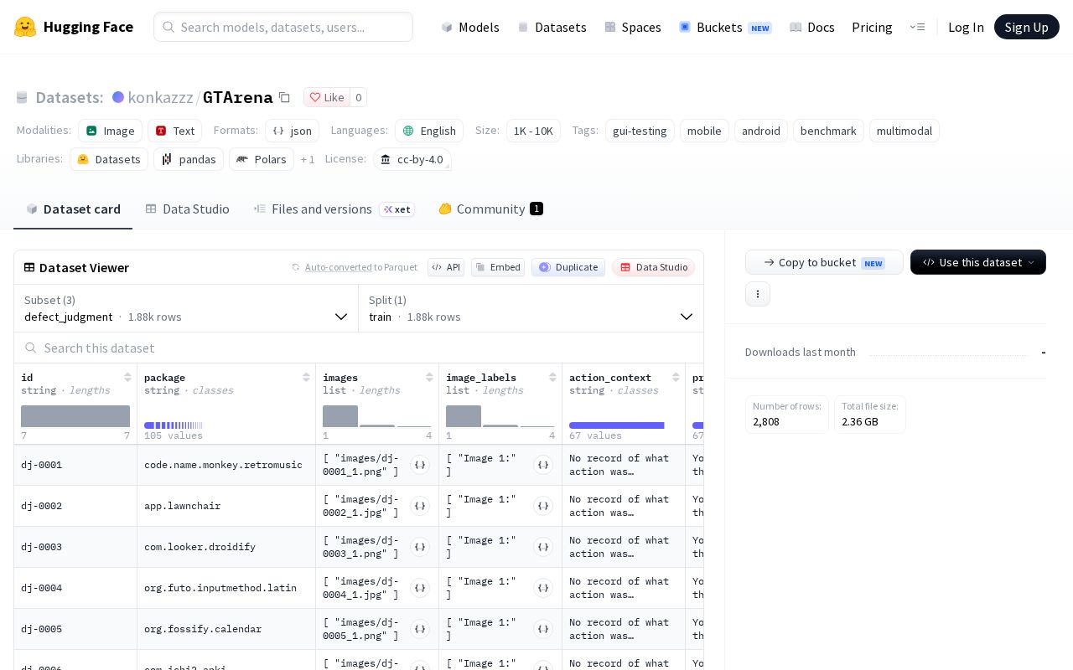Click the Log In link
1073x670 pixels.
[x=966, y=27]
